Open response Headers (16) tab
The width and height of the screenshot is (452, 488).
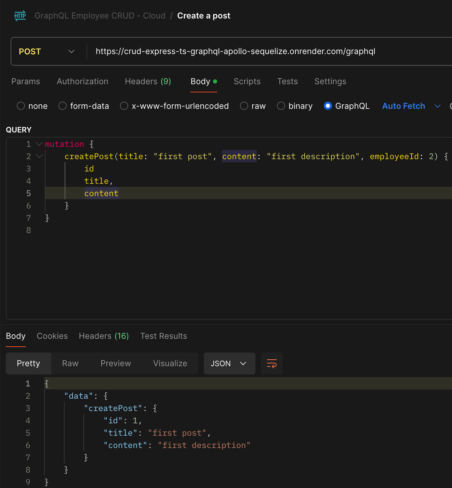(104, 336)
